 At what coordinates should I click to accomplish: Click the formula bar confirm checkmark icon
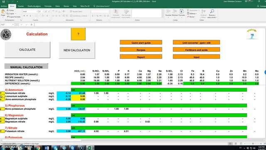(27, 25)
